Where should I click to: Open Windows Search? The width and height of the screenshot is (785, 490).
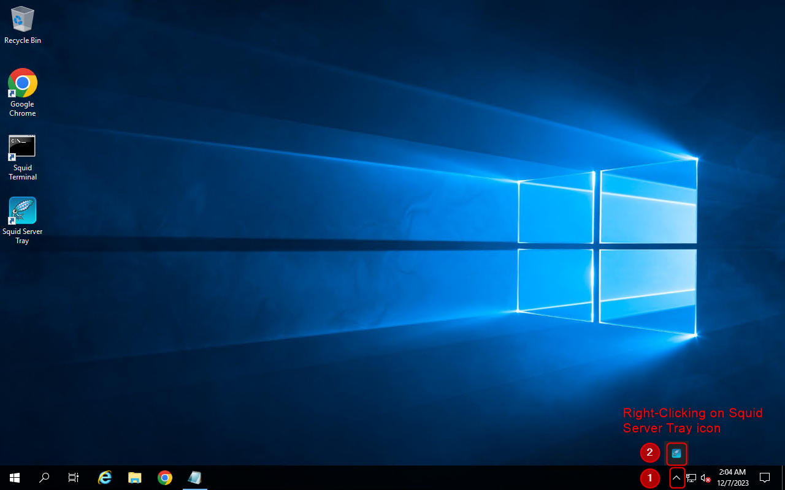[x=44, y=478]
